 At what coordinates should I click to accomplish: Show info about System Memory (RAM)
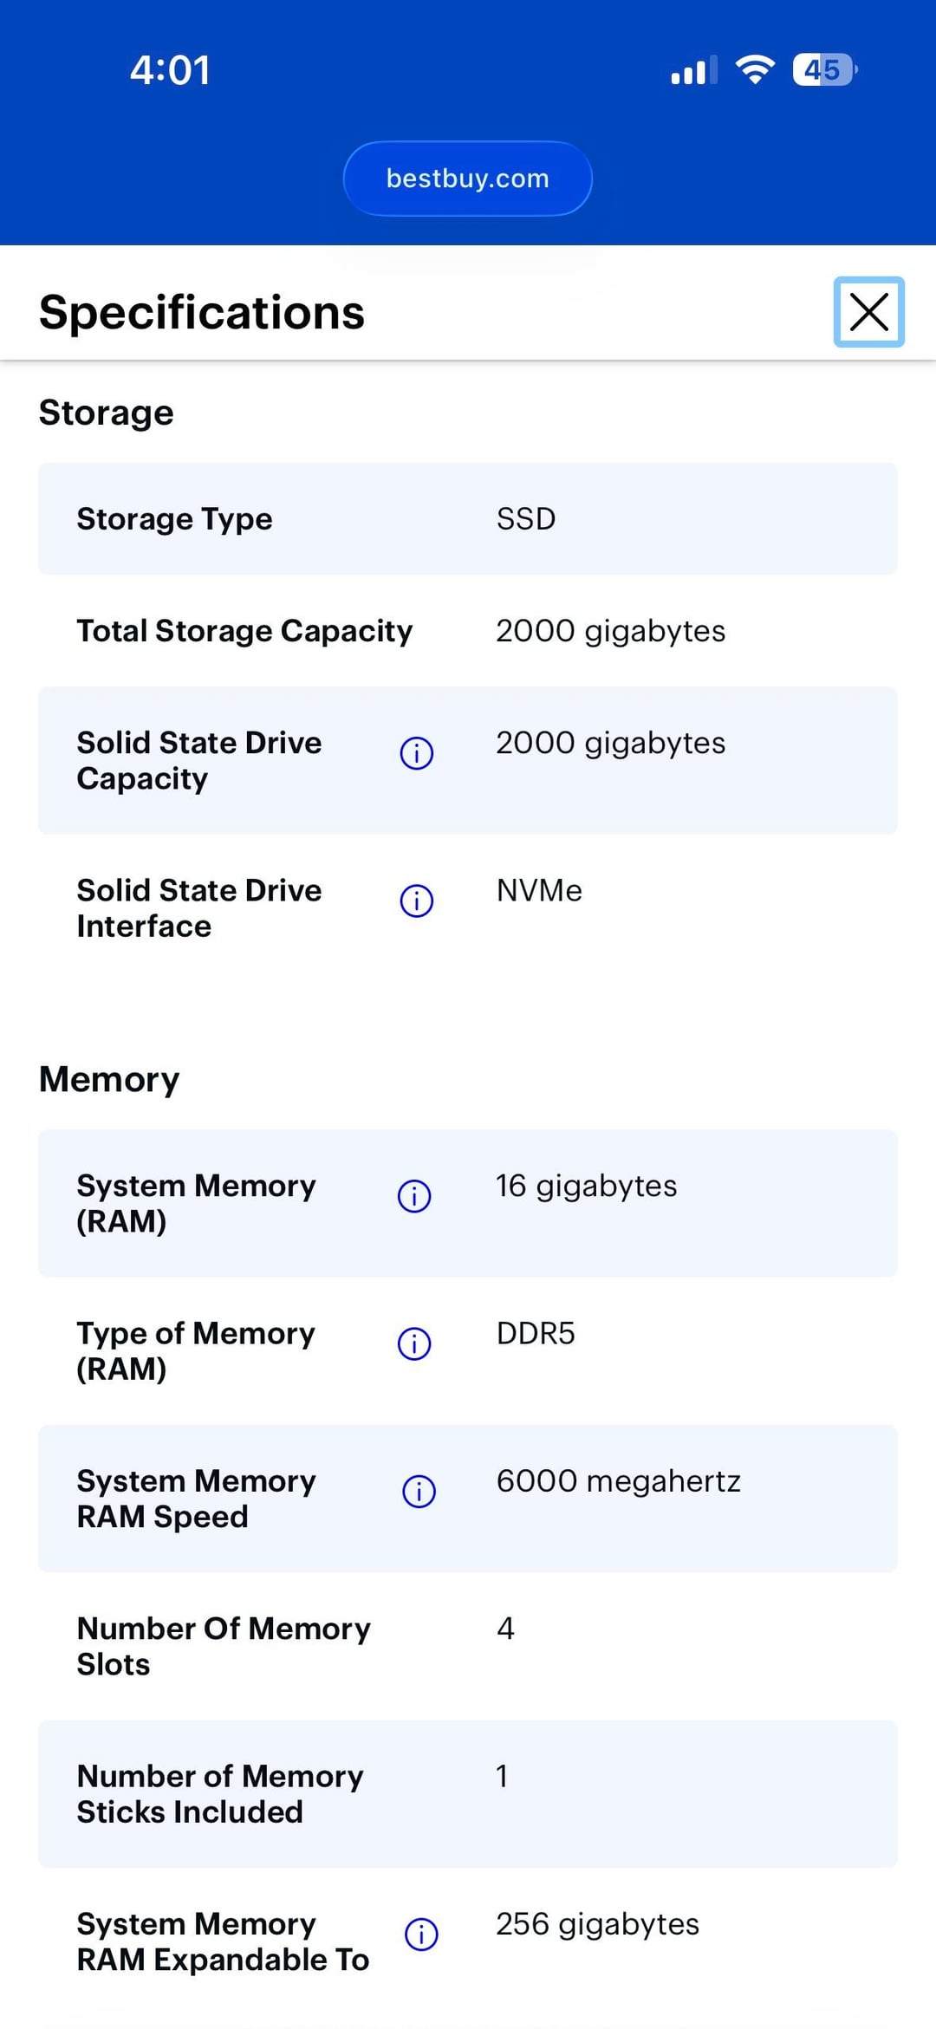[x=414, y=1196]
